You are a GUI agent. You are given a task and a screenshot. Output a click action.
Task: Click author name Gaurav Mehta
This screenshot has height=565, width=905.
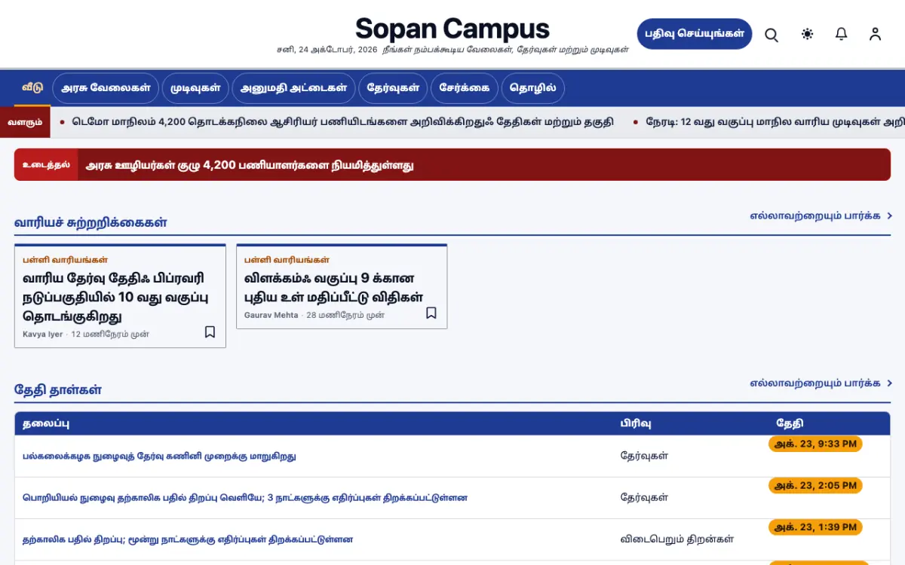click(271, 315)
